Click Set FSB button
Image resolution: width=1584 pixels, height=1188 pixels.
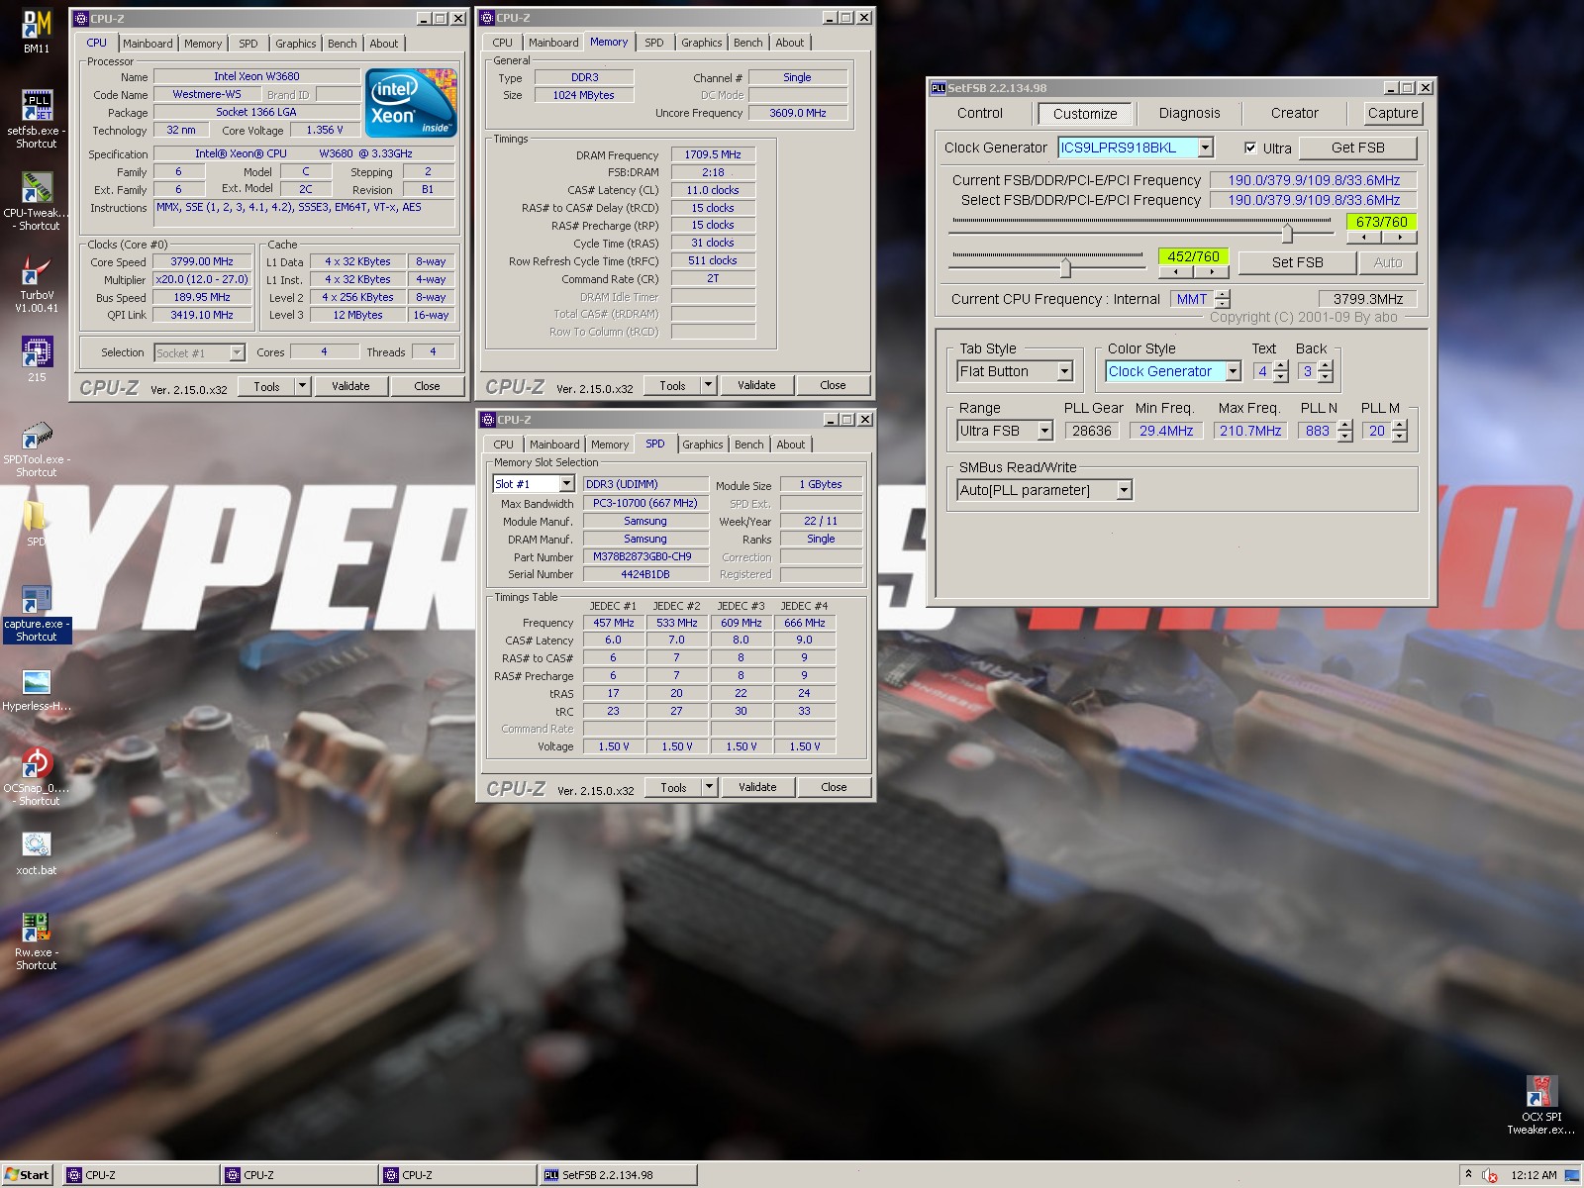[1298, 262]
